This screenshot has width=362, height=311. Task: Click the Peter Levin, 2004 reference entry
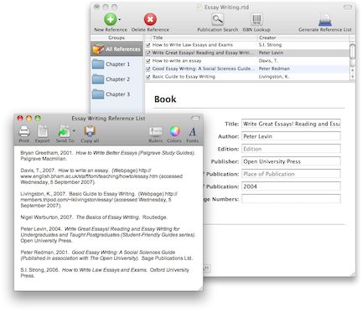108,235
